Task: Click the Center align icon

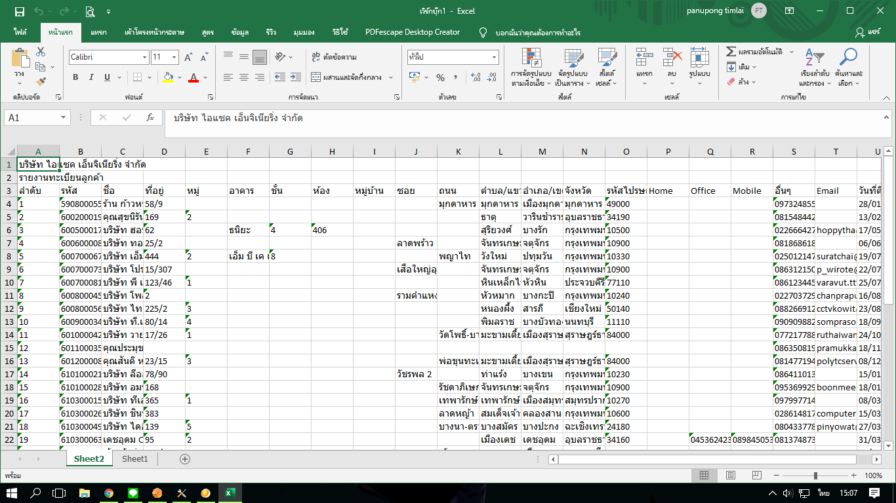Action: coord(244,77)
